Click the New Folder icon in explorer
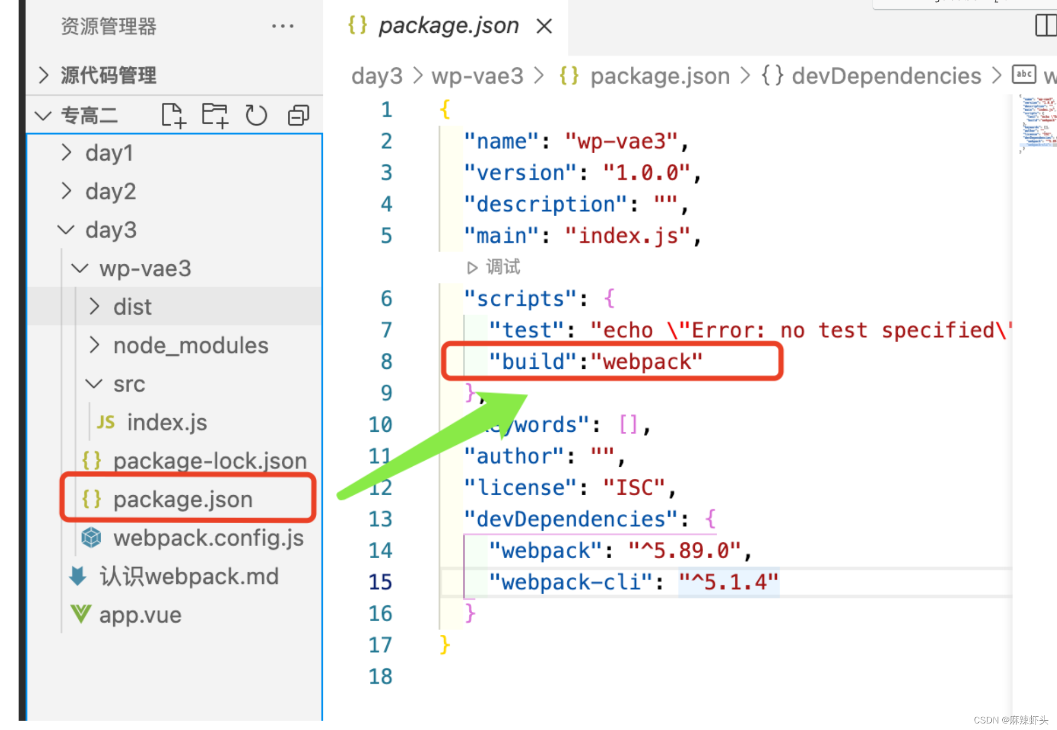Viewport: 1057px width, 730px height. click(214, 115)
